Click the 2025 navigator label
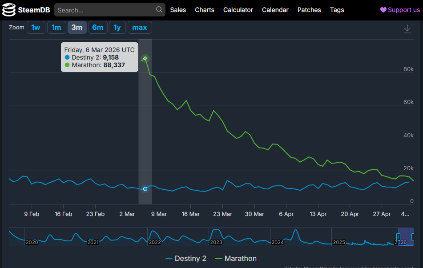This screenshot has height=268, width=423. [339, 242]
